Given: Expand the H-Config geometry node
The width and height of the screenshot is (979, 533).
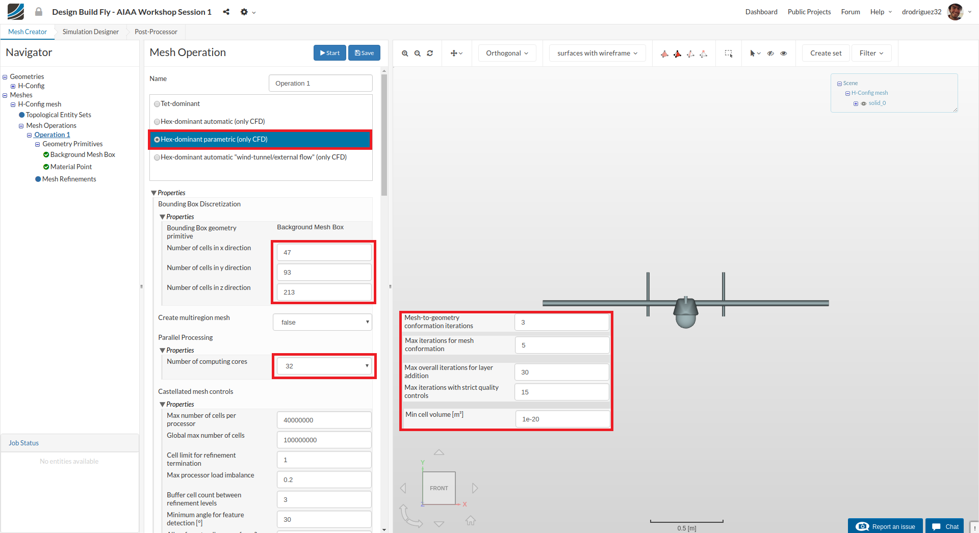Looking at the screenshot, I should click(13, 86).
